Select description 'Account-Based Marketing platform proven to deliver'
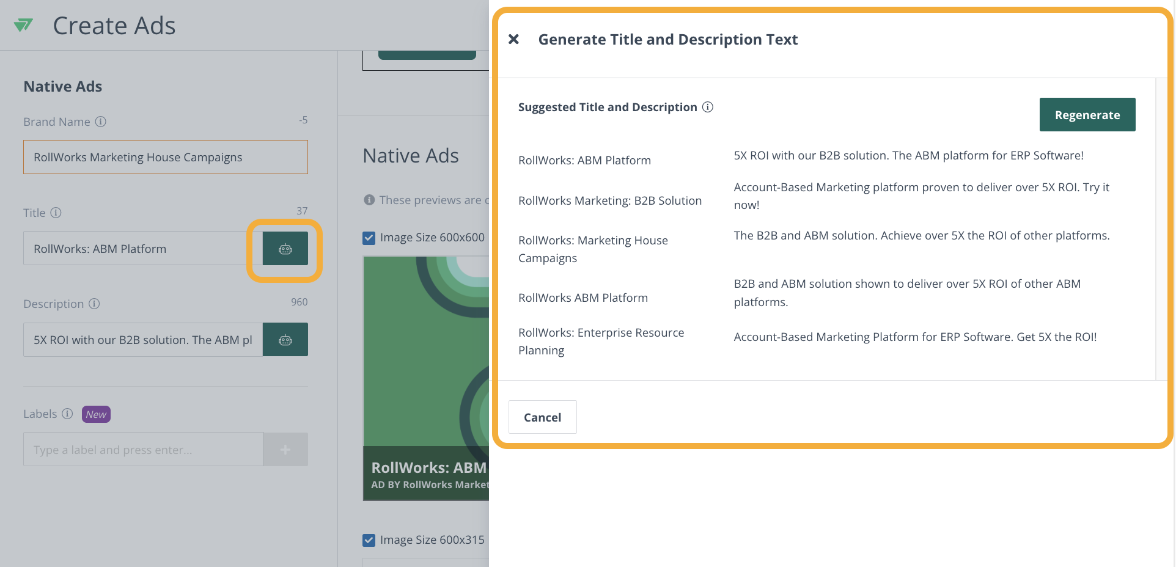Image resolution: width=1176 pixels, height=567 pixels. click(x=922, y=196)
